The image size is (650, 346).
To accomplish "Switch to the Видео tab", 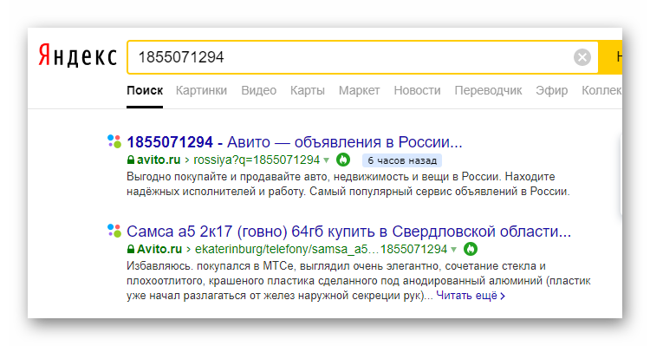I will point(258,90).
